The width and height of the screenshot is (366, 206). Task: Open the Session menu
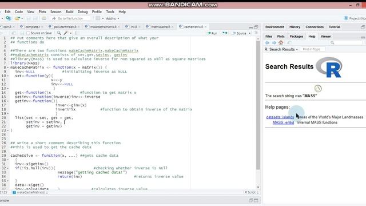[56, 11]
